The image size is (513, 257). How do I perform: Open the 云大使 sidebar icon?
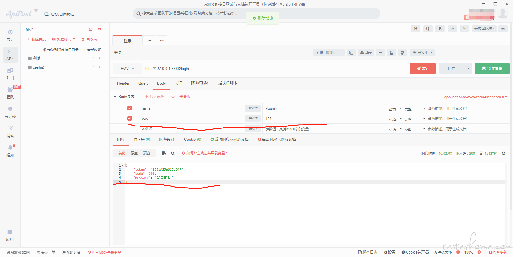(x=10, y=112)
